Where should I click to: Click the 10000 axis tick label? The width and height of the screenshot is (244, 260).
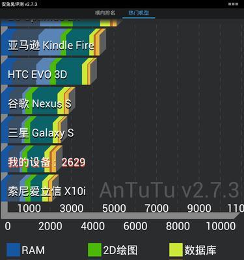[x=221, y=226]
